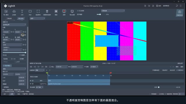Switch to the properties tab

[x=21, y=18]
